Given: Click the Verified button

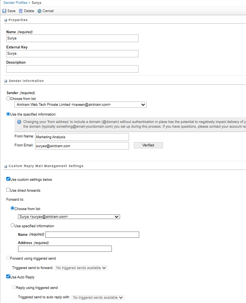Looking at the screenshot, I should coord(148,145).
